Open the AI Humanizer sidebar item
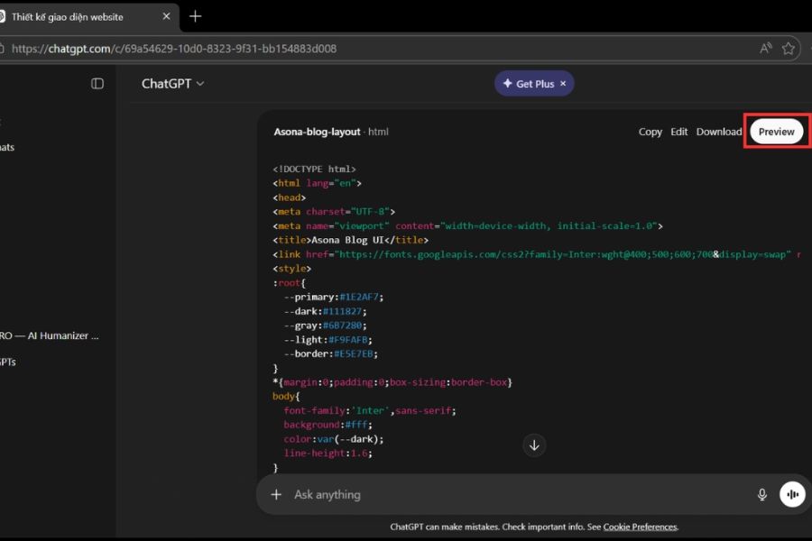812x541 pixels. click(x=50, y=335)
